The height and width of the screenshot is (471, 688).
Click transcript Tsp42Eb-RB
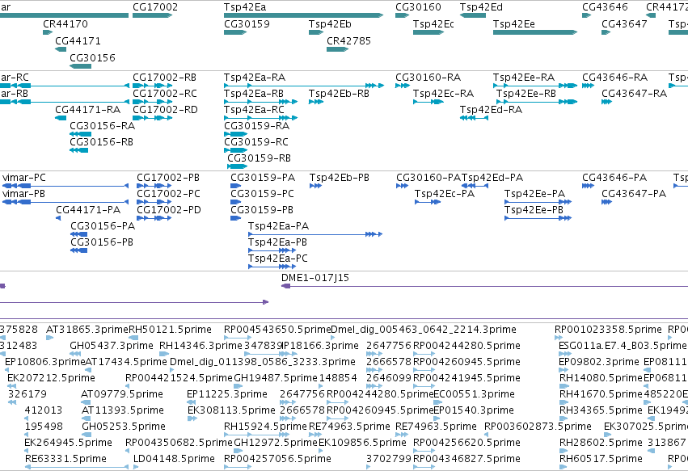[x=316, y=102]
